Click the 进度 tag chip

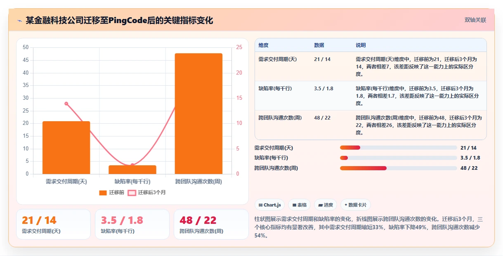[326, 205]
